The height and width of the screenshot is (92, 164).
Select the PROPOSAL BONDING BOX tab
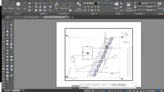tap(55, 17)
